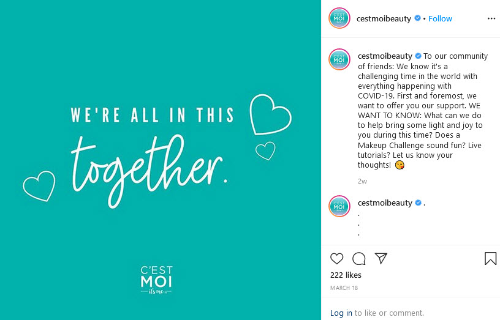The height and width of the screenshot is (320, 500).
Task: Click the Log in link
Action: [341, 313]
